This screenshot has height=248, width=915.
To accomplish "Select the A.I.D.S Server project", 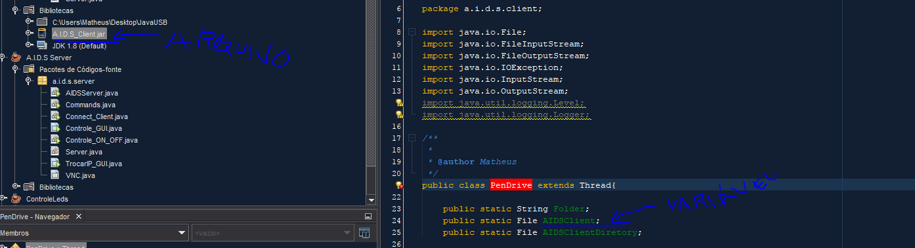I will [x=49, y=57].
